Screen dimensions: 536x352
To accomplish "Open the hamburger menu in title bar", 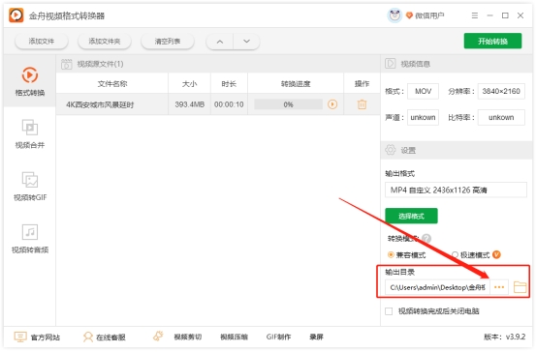I will 475,15.
